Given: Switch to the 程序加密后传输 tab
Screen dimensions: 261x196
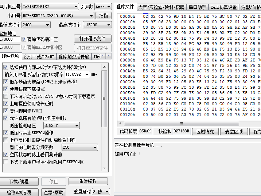Looking at the screenshot, I should pos(74,57).
